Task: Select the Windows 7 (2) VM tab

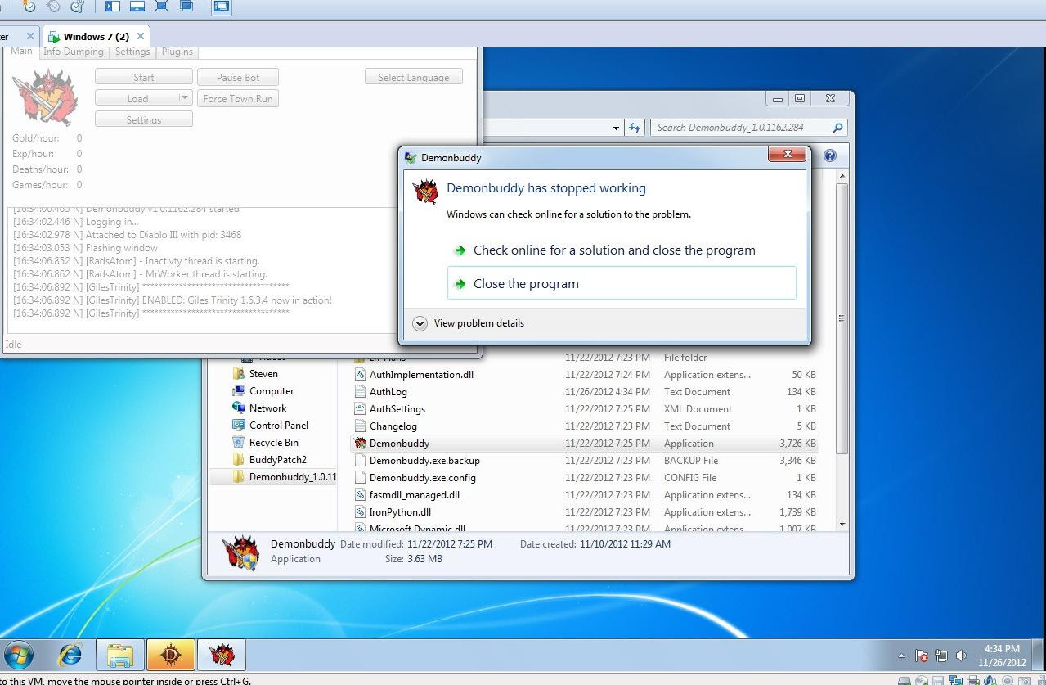Action: click(97, 36)
